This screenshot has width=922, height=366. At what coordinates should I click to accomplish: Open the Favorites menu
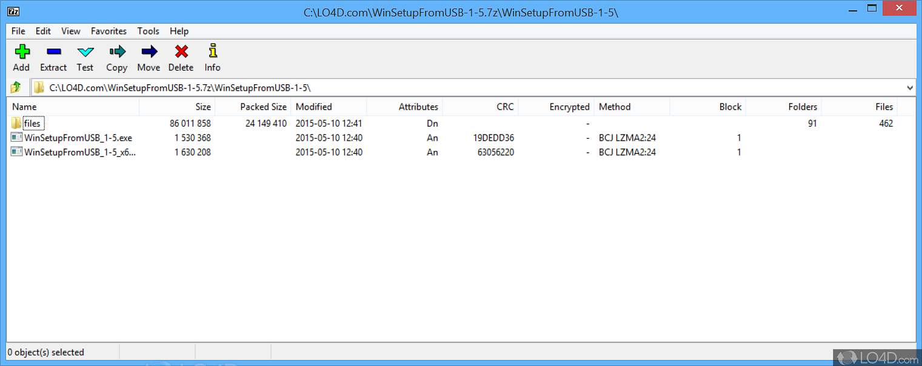109,31
